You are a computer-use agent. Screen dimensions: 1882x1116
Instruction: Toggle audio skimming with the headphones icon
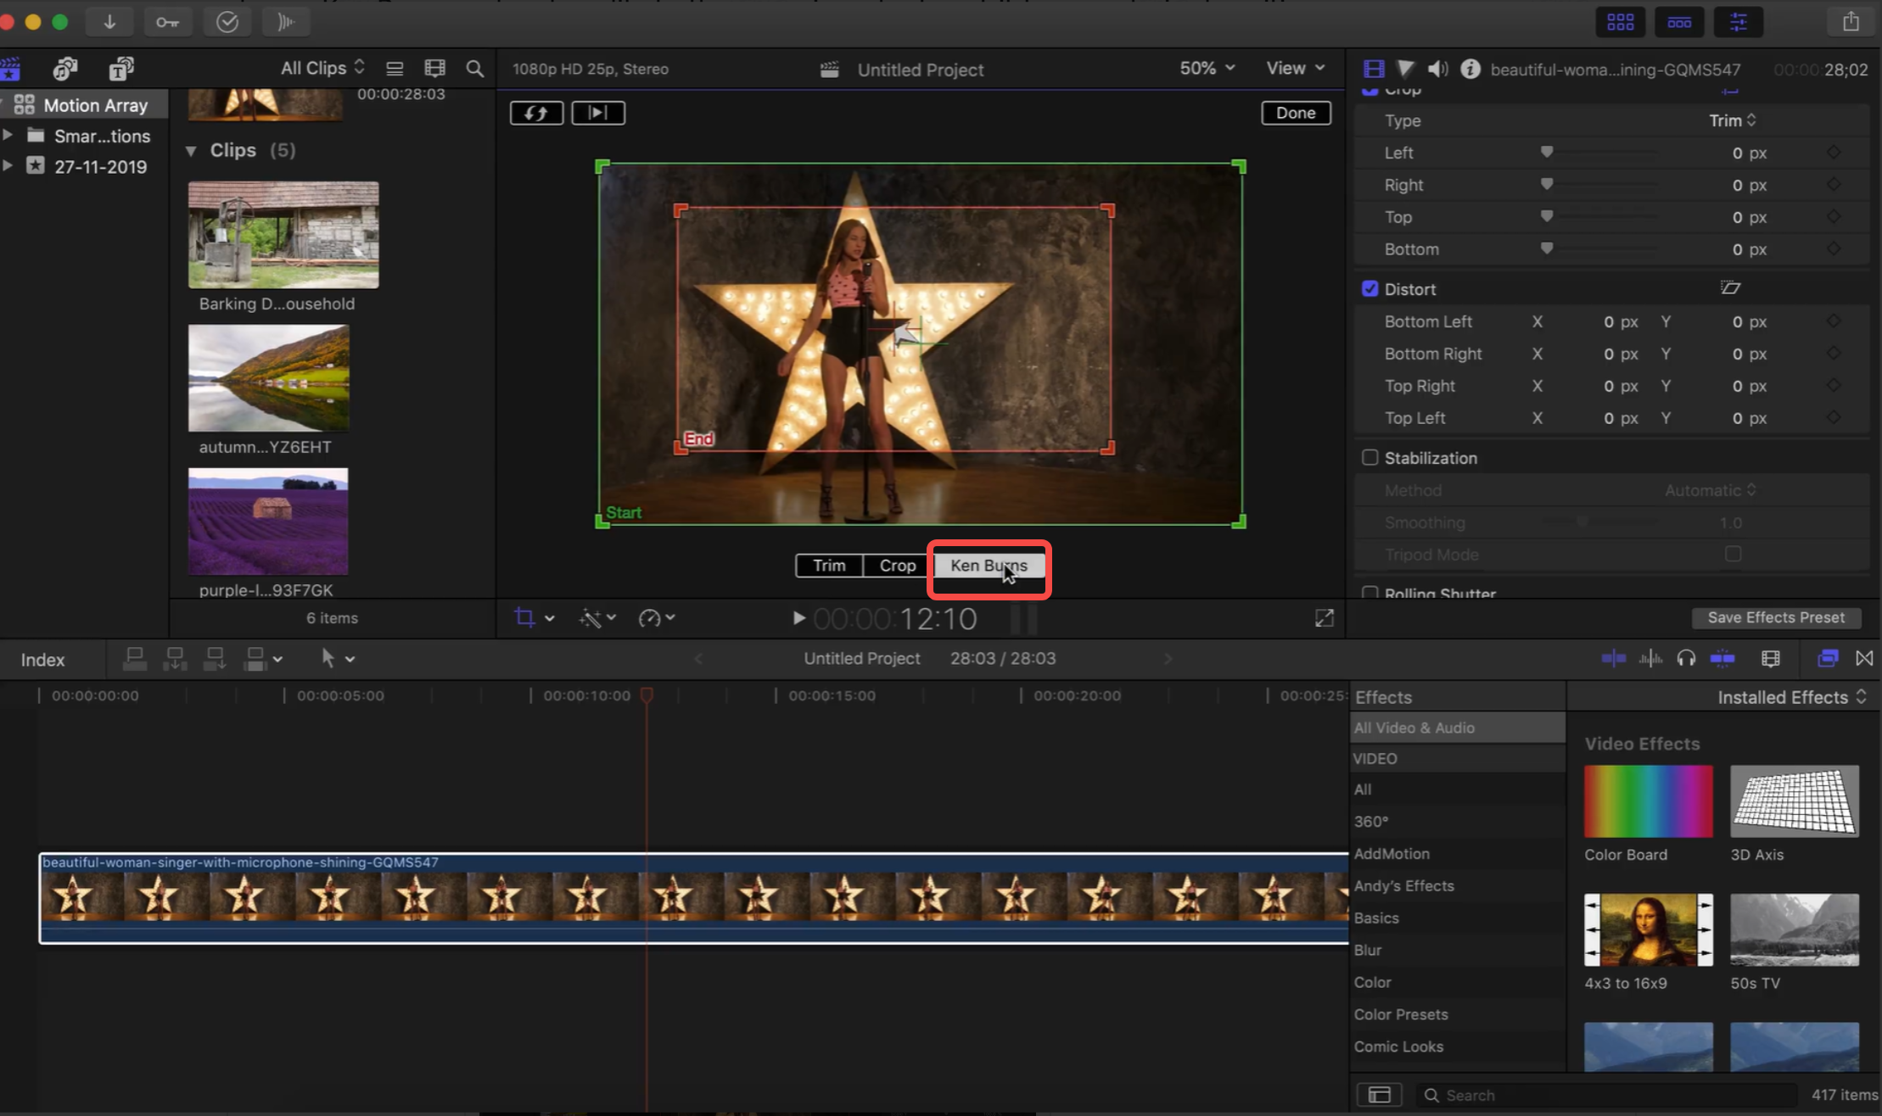click(1687, 658)
